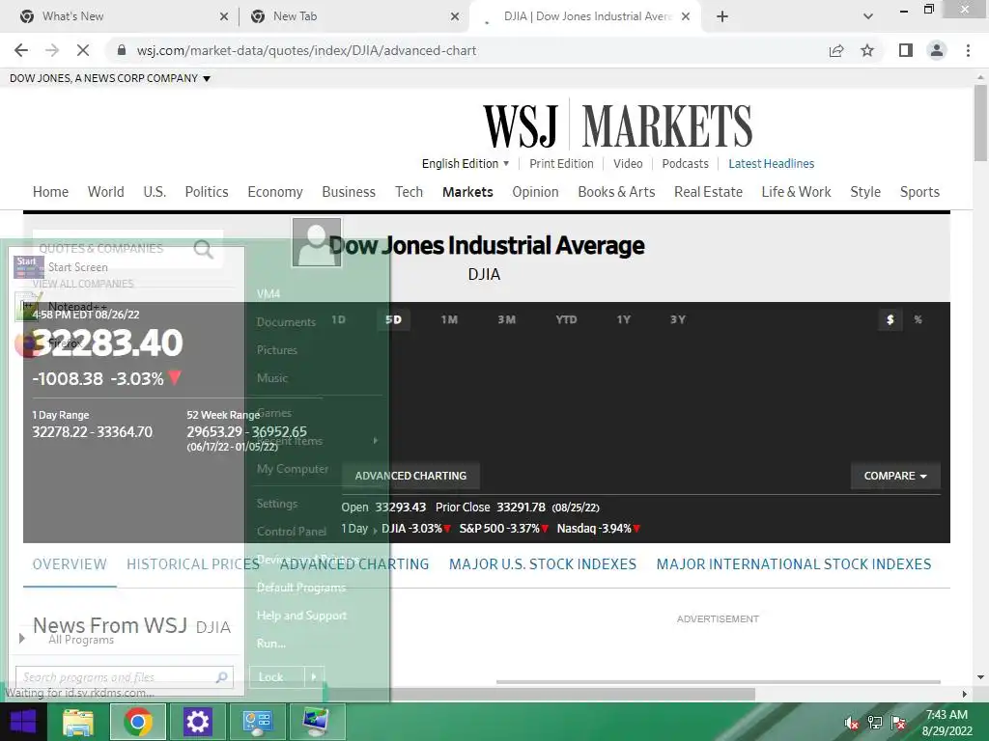The image size is (989, 741).
Task: Select the 3Y chart range
Action: 677,319
